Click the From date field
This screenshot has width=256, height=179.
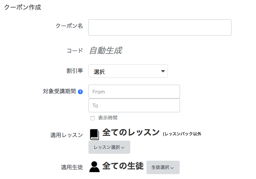pos(134,92)
